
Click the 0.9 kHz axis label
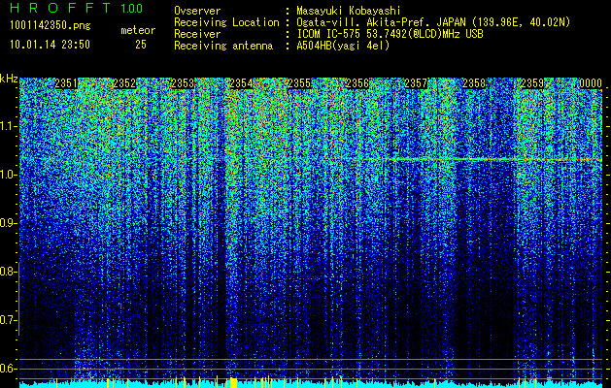9,223
